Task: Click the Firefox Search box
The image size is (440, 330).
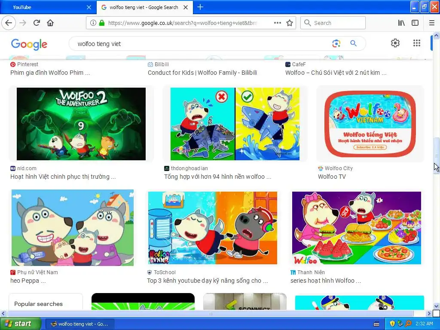Action: tap(333, 23)
